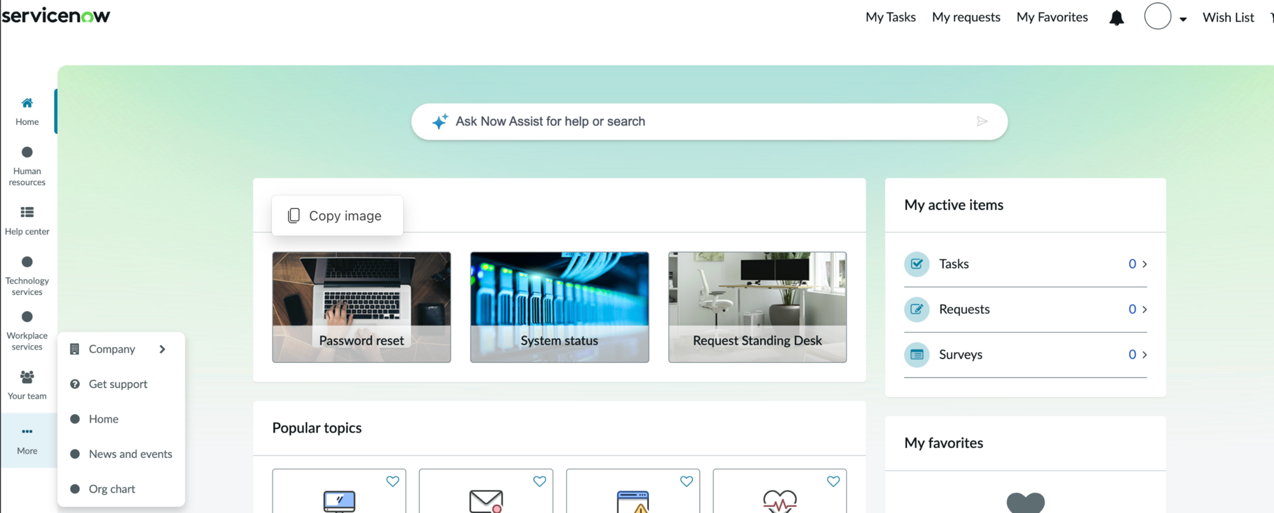Viewport: 1274px width, 513px height.
Task: Open the Request Standing Desk card
Action: (x=757, y=307)
